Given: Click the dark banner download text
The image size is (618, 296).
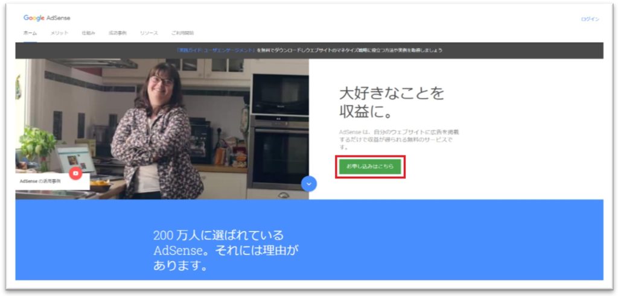Looking at the screenshot, I should [x=349, y=51].
